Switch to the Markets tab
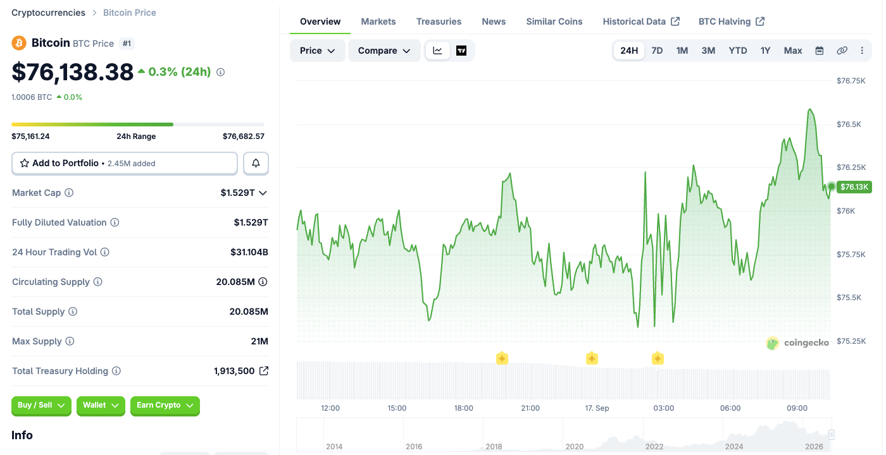886x455 pixels. 378,21
